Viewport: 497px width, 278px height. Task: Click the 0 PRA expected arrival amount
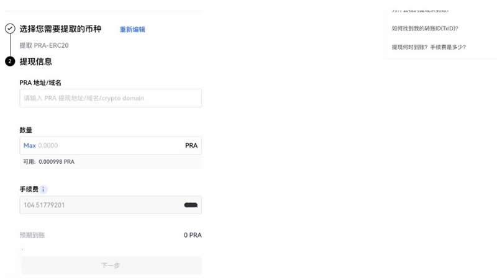[x=192, y=235]
